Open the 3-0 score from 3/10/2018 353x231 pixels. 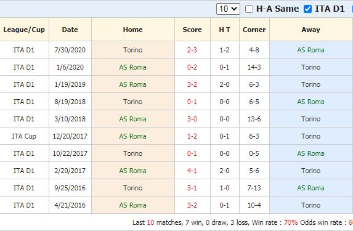[x=192, y=119]
